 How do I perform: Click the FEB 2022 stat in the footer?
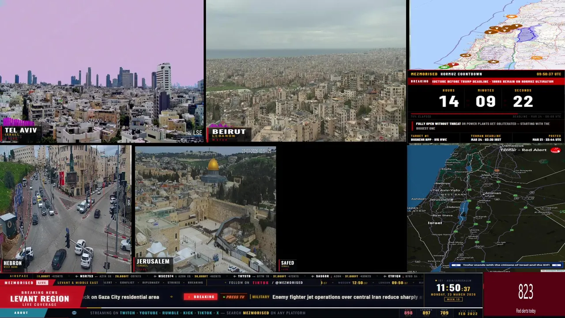(x=468, y=313)
